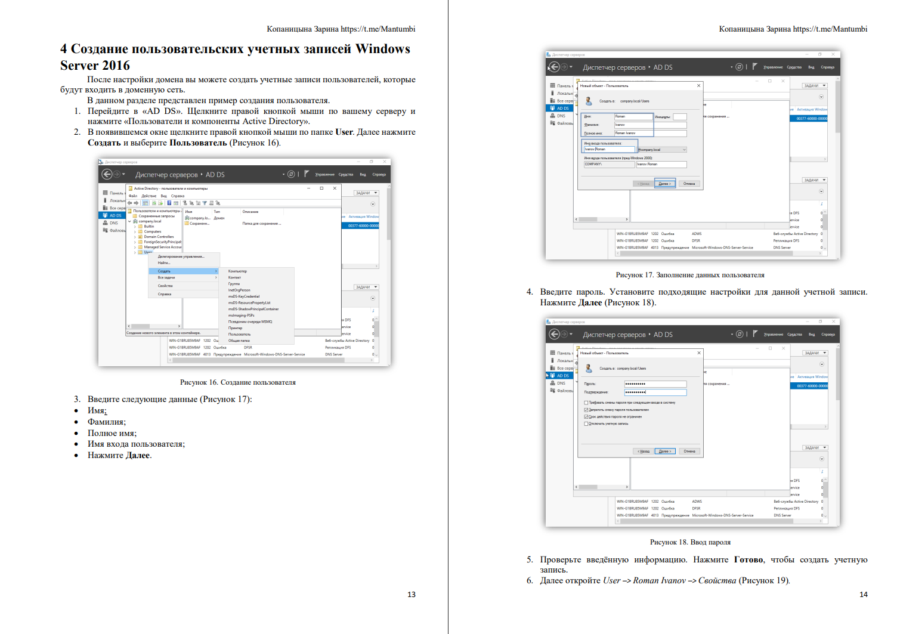Click the refresh icon in Figure 17 header

[x=739, y=67]
